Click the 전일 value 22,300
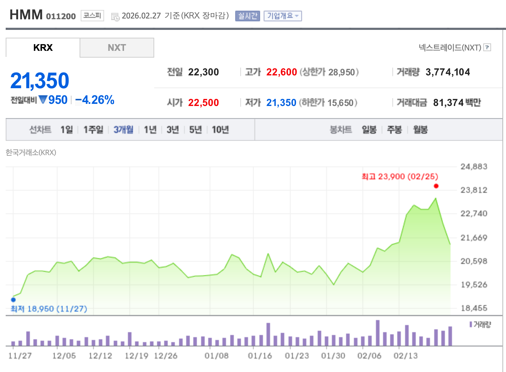The width and height of the screenshot is (506, 372). click(204, 72)
